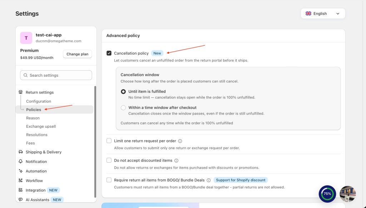Image resolution: width=366 pixels, height=208 pixels.
Task: Uncheck the Cancellation policy checkbox
Action: click(x=109, y=53)
